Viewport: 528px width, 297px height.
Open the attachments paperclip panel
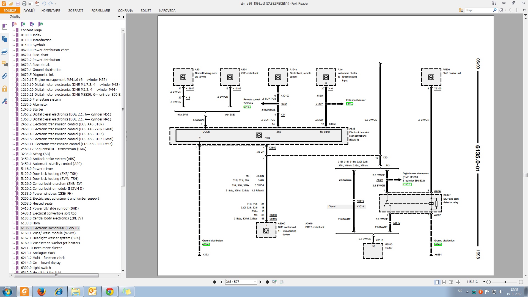point(5,76)
